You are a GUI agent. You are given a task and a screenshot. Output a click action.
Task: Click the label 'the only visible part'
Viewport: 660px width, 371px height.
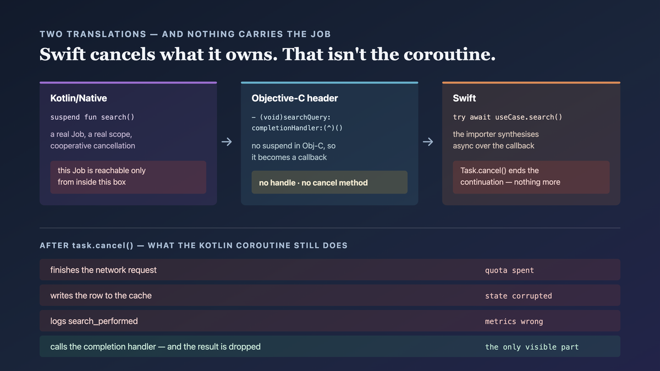point(531,347)
